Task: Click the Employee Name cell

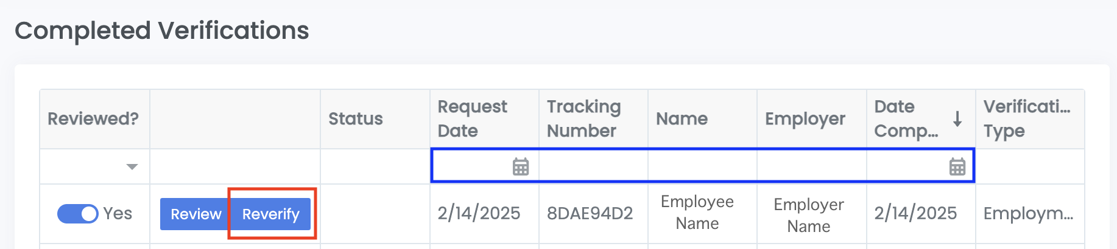Action: pos(697,213)
